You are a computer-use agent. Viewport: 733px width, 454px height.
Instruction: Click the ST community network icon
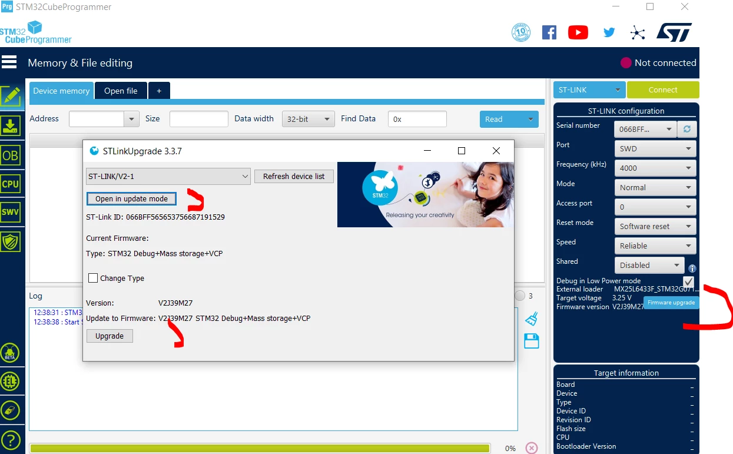coord(638,32)
